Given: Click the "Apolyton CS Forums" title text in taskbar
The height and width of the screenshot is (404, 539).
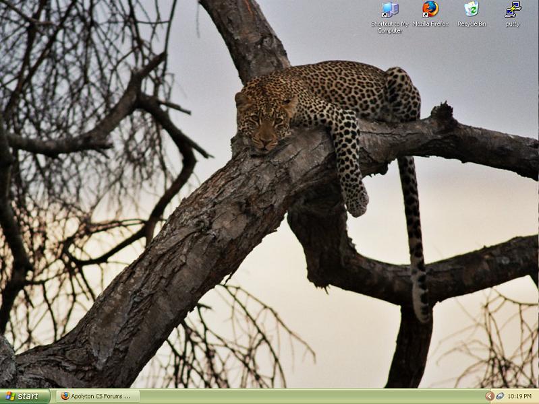Looking at the screenshot, I should click(x=101, y=396).
